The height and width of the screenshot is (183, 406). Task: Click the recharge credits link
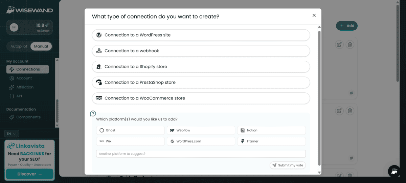tap(43, 30)
